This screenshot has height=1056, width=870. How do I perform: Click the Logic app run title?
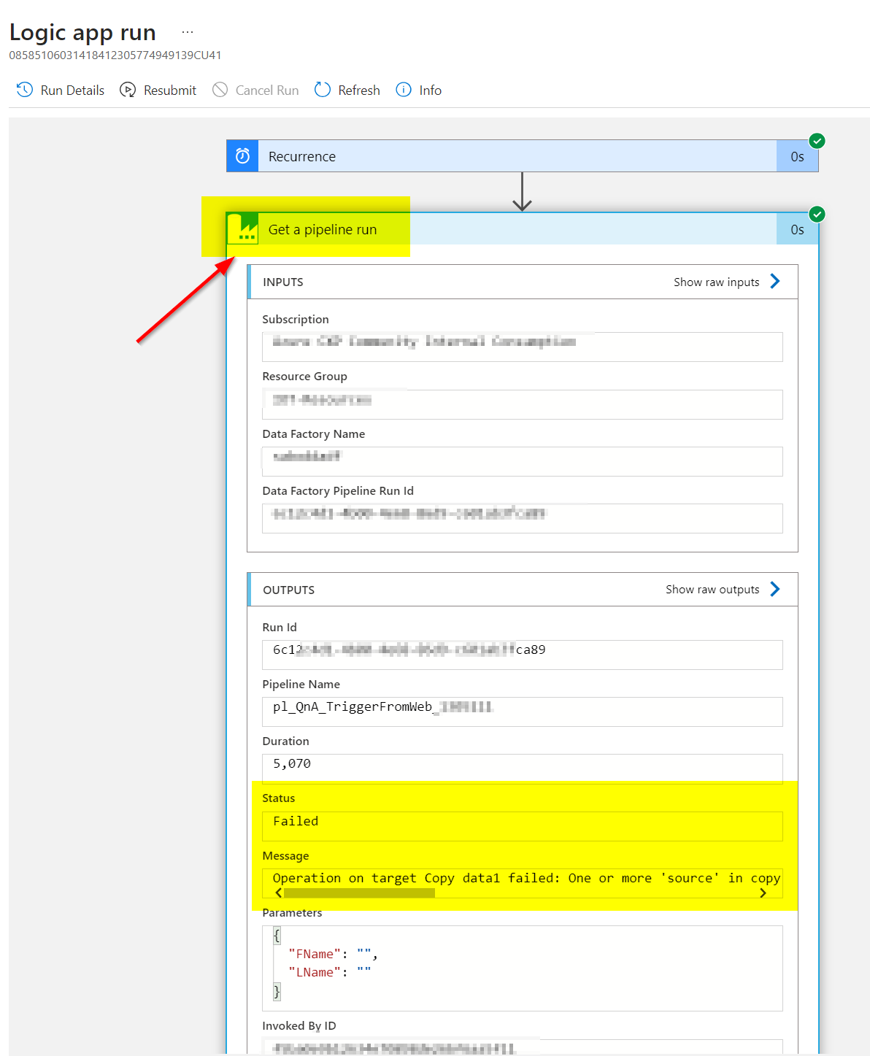82,32
